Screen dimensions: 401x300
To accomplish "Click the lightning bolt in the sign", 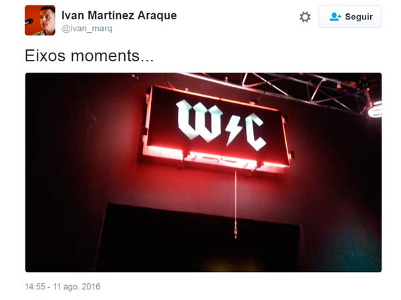I will [x=233, y=131].
